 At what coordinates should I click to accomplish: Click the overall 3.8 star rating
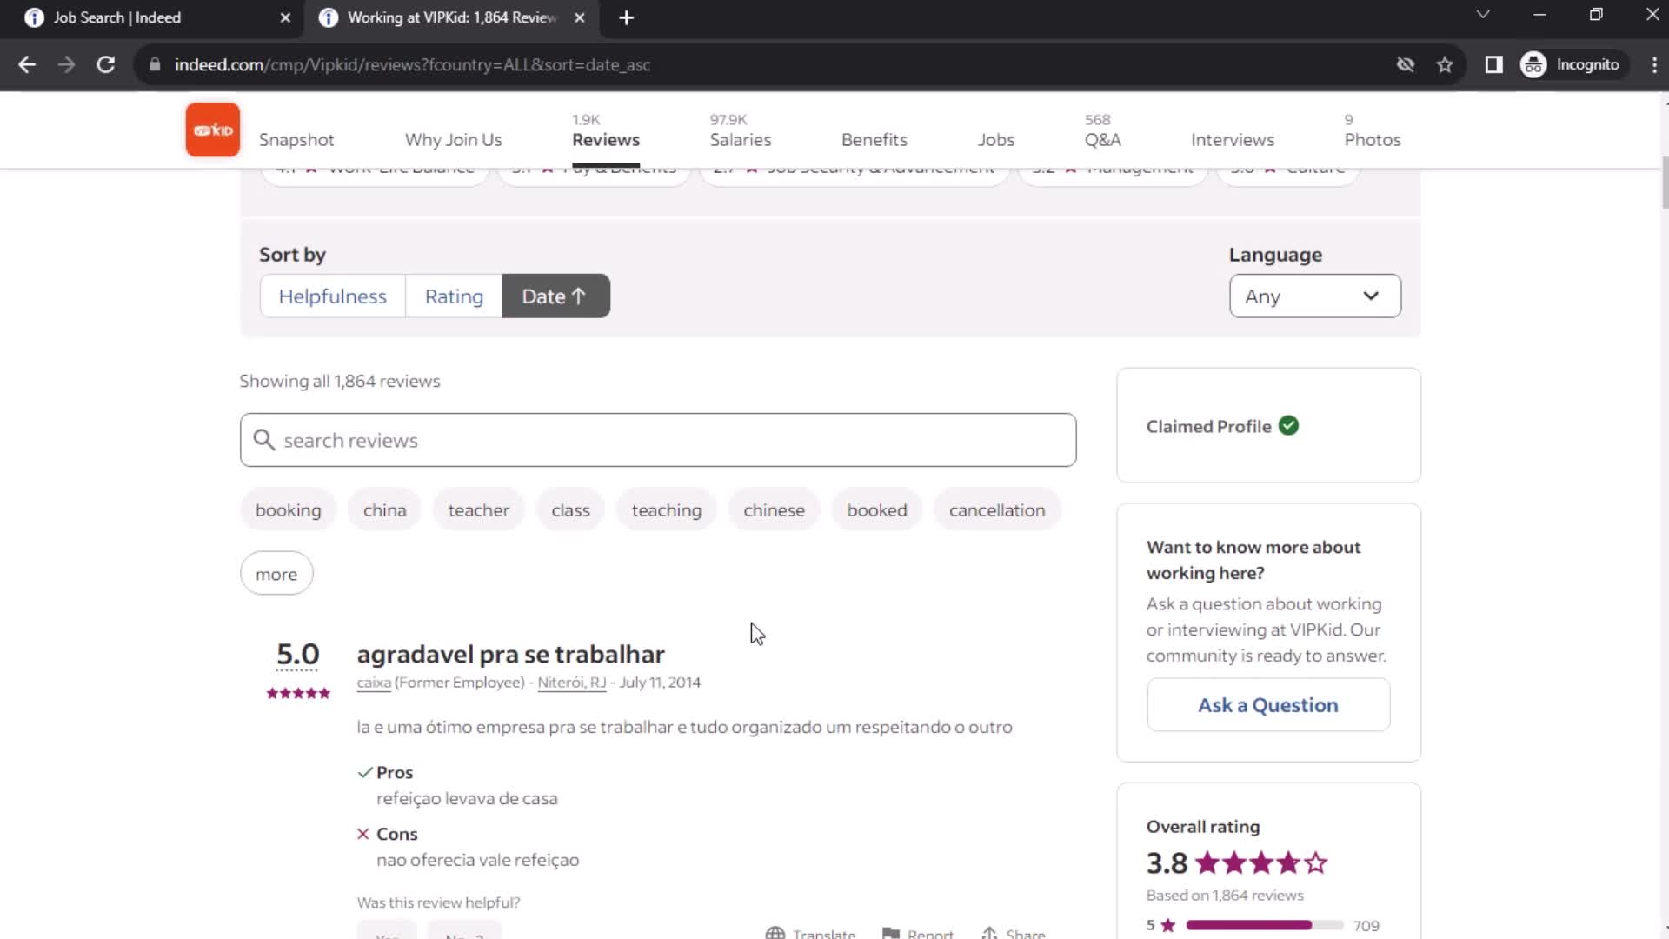point(1237,863)
